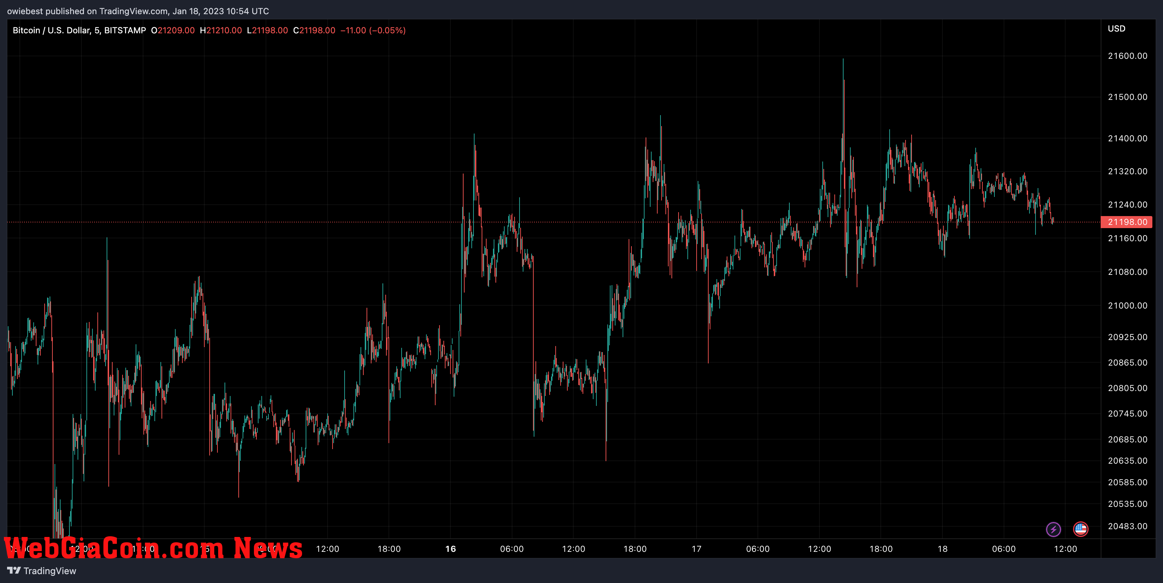This screenshot has height=583, width=1163.
Task: Click the red current price label 21198.00
Action: tap(1127, 222)
